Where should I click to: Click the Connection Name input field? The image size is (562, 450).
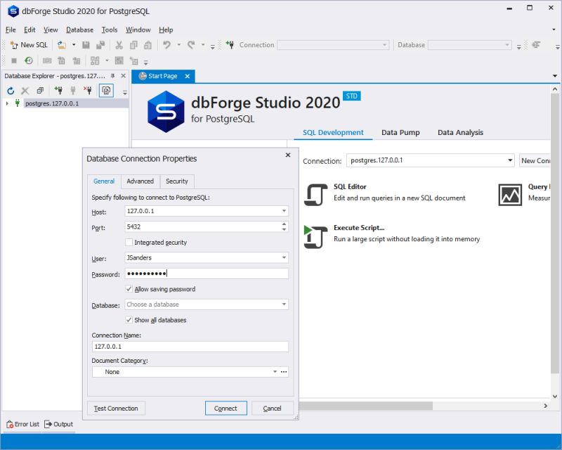[x=190, y=347]
